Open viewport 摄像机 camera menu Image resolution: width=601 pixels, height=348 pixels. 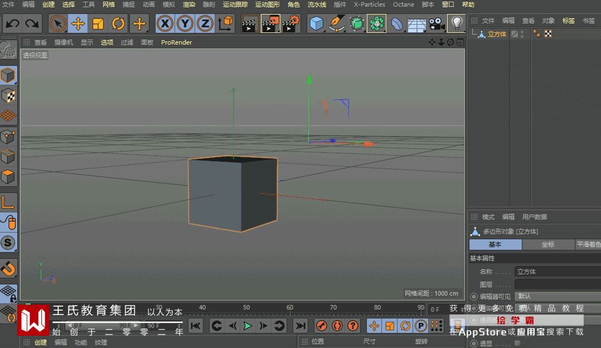click(64, 42)
